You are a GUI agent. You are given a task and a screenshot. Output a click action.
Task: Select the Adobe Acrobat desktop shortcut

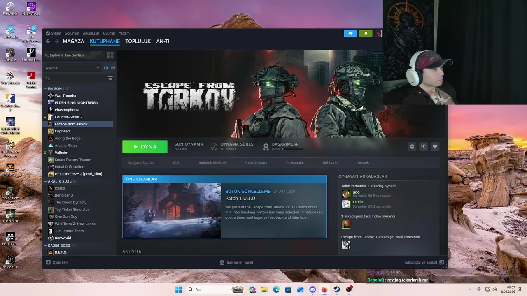tap(31, 80)
